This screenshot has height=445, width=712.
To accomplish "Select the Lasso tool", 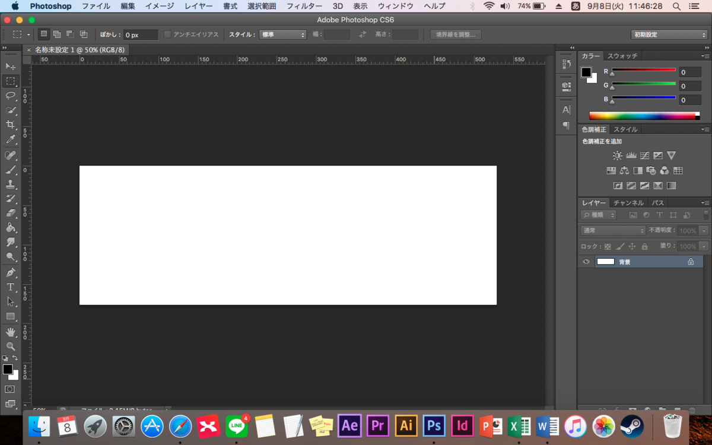I will click(x=11, y=96).
